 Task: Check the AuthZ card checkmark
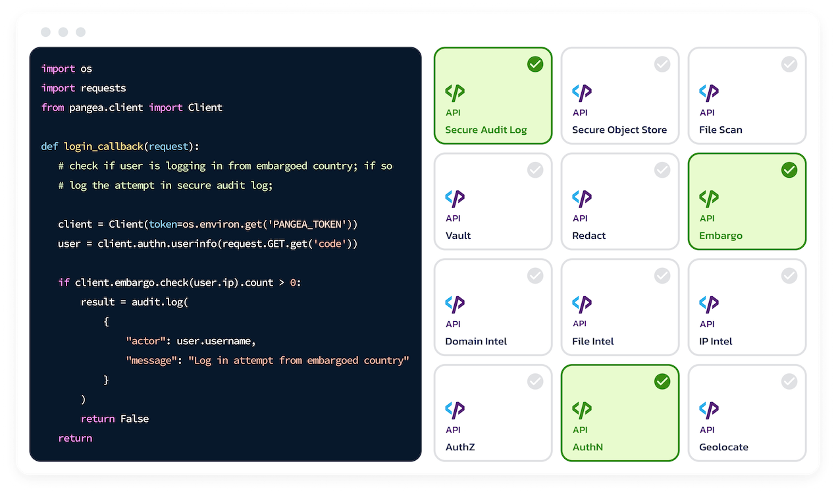[535, 381]
